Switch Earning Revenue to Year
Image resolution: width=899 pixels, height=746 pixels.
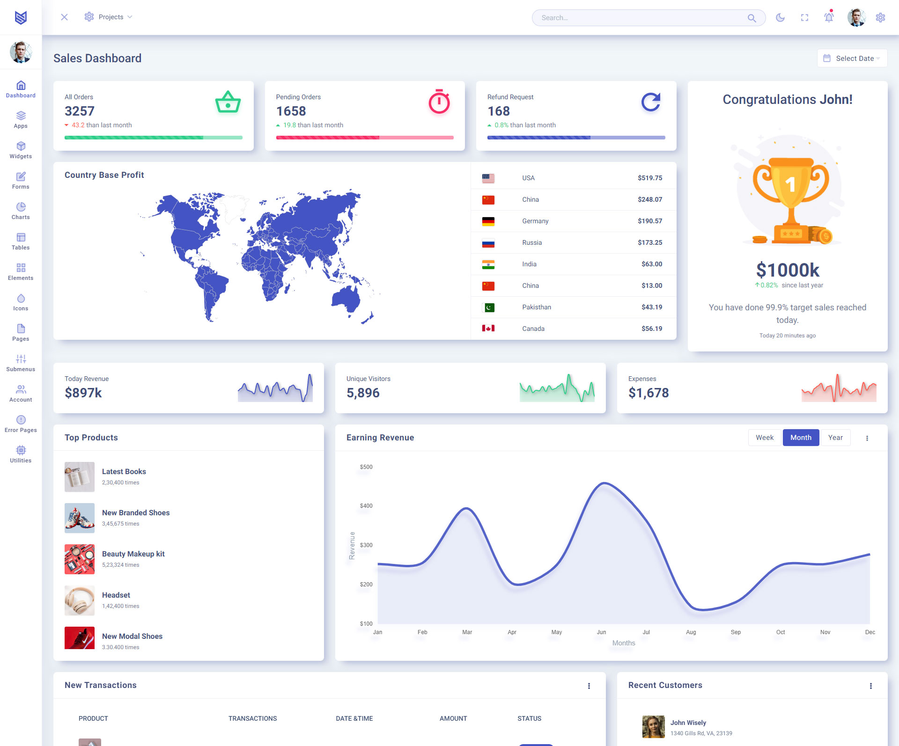point(835,438)
